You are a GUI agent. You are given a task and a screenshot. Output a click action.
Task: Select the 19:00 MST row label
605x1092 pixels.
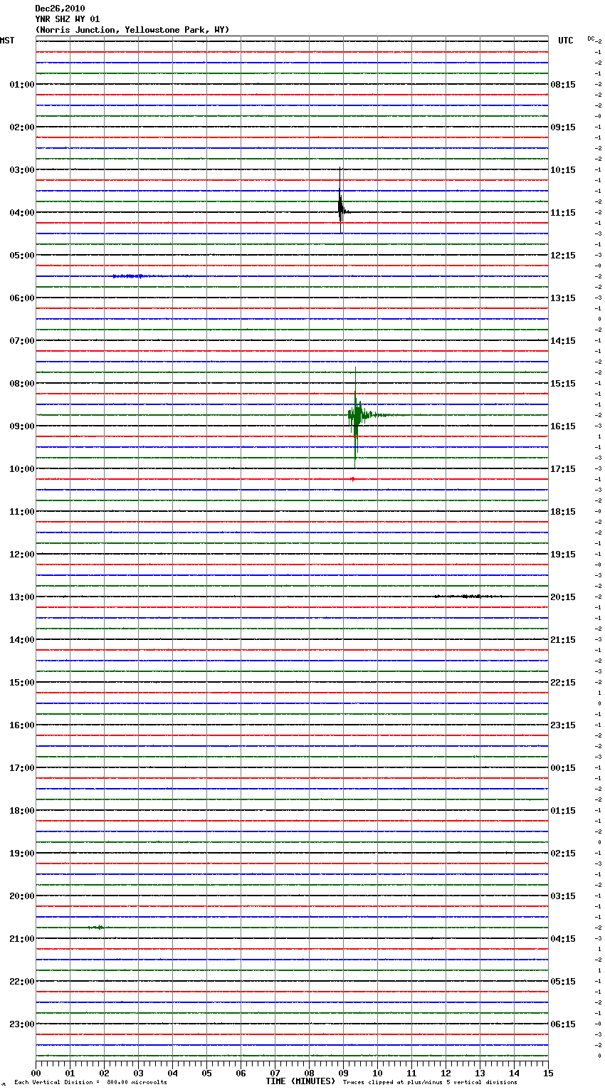pyautogui.click(x=22, y=854)
